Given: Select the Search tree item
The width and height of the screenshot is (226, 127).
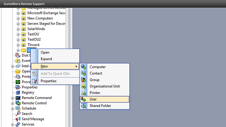Looking at the screenshot, I should (x=27, y=114).
